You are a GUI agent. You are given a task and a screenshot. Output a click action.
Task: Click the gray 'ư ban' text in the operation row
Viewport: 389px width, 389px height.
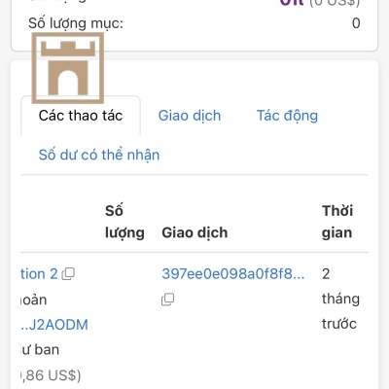point(40,350)
